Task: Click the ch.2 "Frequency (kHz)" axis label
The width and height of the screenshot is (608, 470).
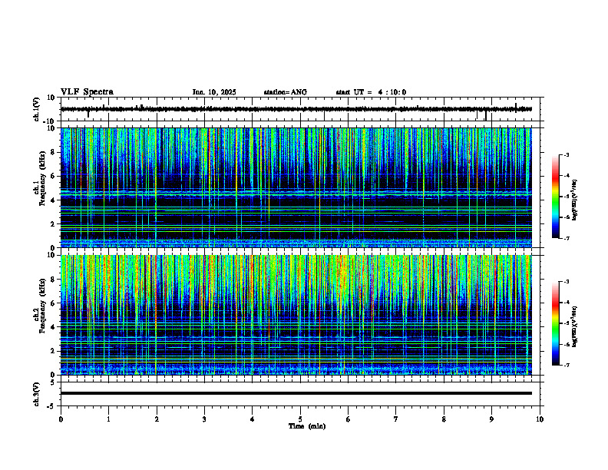Action: (x=44, y=304)
